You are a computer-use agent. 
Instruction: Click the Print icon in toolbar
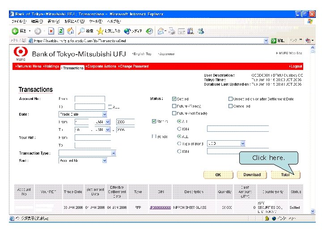(172, 31)
